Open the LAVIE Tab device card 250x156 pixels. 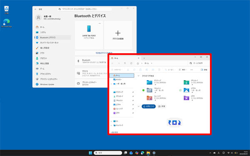coord(89,35)
